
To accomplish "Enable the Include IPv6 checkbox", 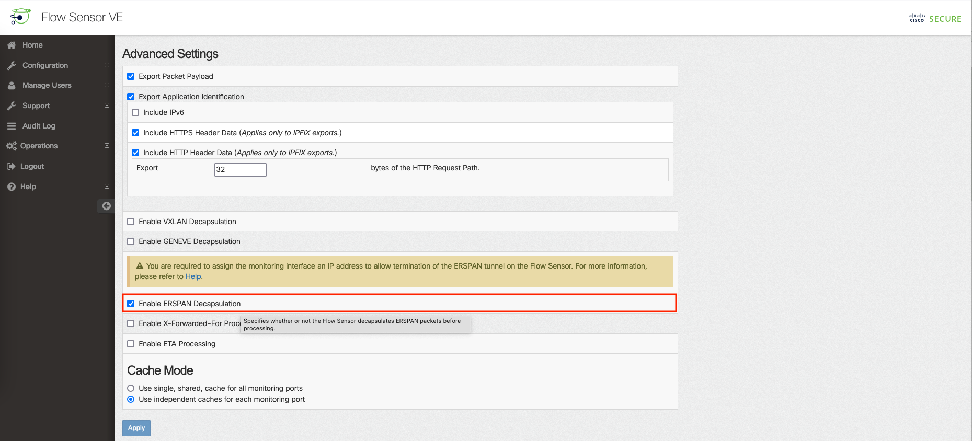I will coord(135,112).
